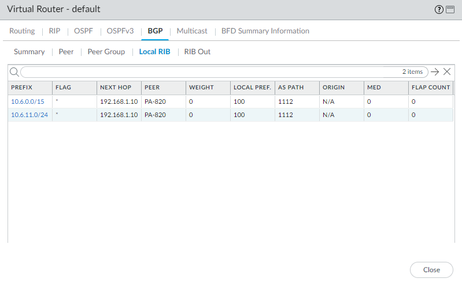The height and width of the screenshot is (282, 462).
Task: Clear the filter with X icon
Action: pyautogui.click(x=446, y=72)
